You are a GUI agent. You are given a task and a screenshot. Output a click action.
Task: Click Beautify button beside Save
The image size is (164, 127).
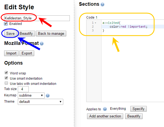(x=26, y=34)
